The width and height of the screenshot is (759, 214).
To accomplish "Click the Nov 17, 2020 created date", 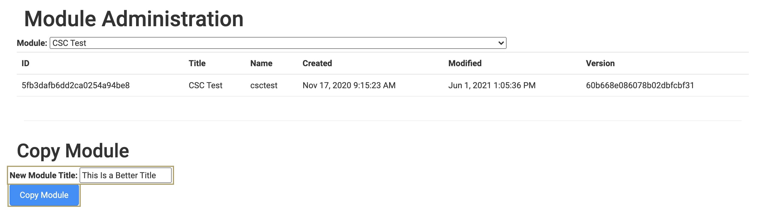I will pyautogui.click(x=349, y=86).
